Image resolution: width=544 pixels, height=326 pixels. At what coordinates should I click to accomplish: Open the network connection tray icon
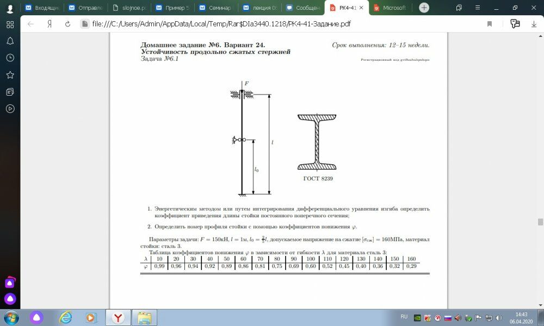489,318
